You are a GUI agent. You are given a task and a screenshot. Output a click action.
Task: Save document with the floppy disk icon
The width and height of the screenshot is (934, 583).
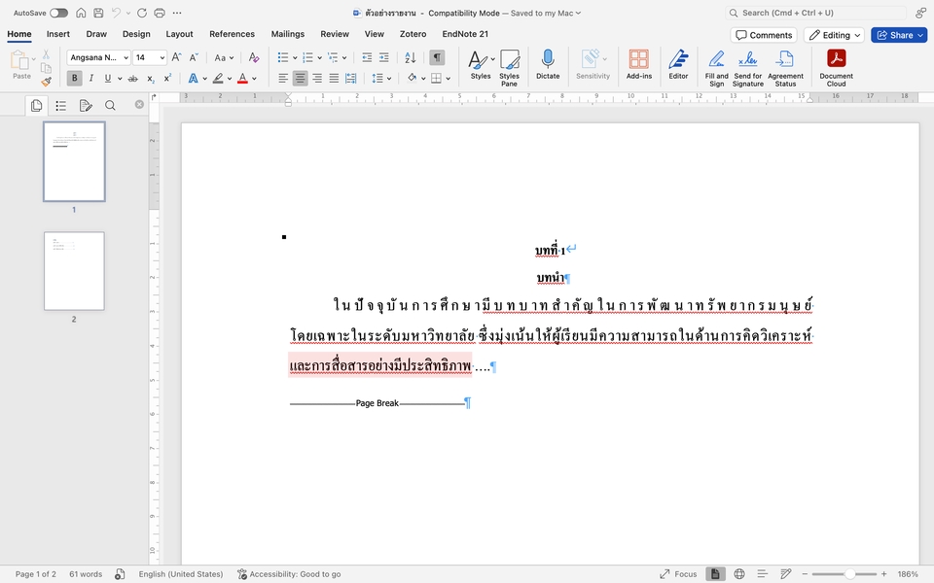pos(99,13)
